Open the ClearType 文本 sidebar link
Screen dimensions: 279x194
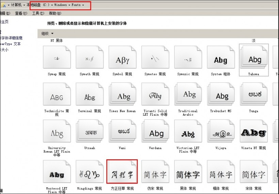tap(10, 44)
